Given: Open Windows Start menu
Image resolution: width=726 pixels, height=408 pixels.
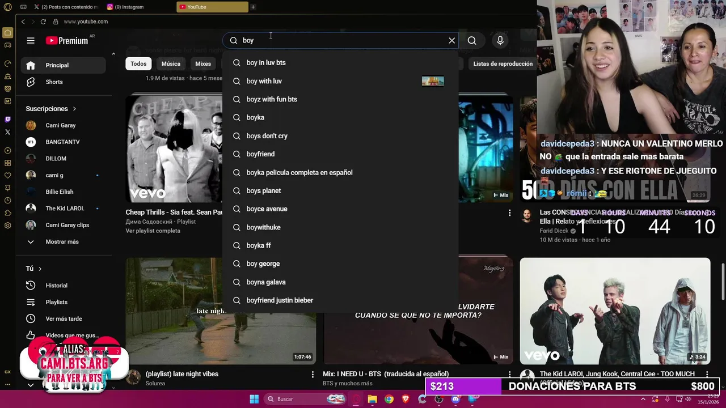Looking at the screenshot, I should click(x=254, y=399).
